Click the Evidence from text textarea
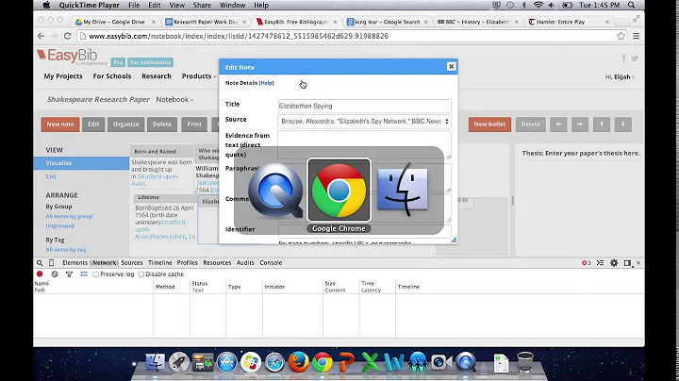 [364, 144]
